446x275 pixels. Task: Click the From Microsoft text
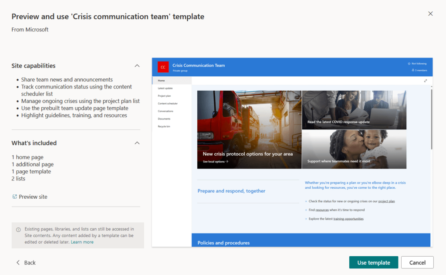click(30, 30)
